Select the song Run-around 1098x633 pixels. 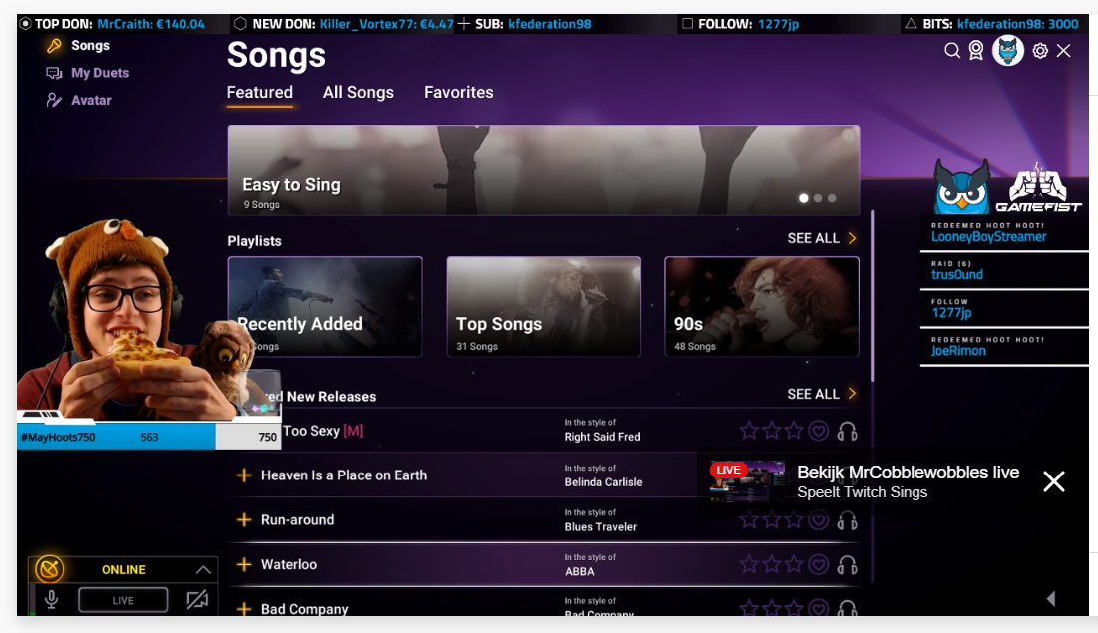[x=297, y=520]
